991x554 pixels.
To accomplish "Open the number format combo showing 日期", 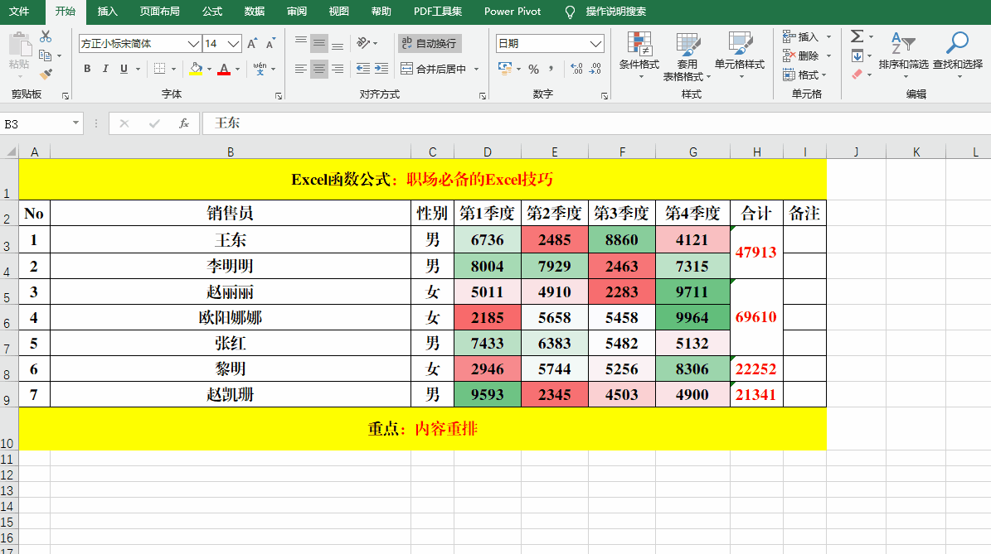I will (551, 43).
